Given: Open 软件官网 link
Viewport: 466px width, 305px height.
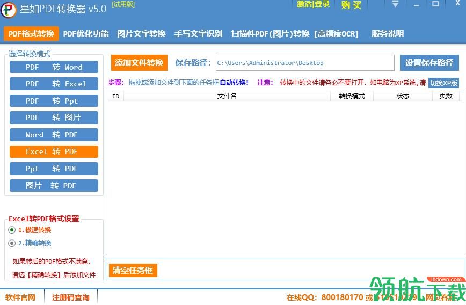Looking at the screenshot, I should [20, 297].
